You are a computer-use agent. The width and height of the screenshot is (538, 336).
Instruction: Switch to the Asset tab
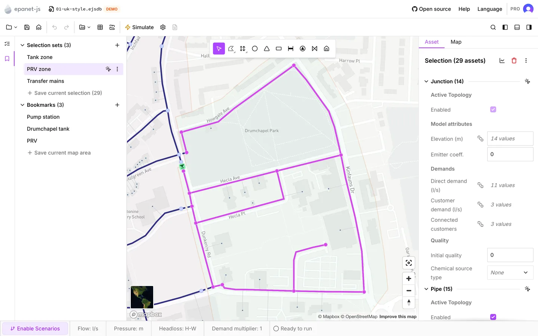pyautogui.click(x=432, y=42)
